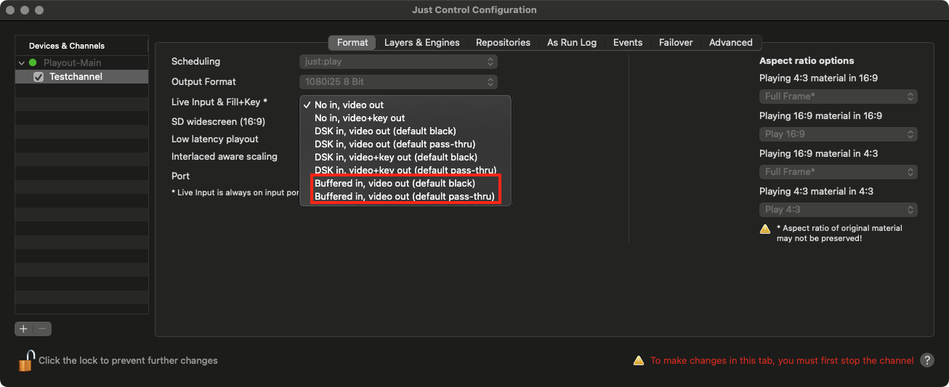Click the green status dot beside Playout-Main
This screenshot has width=949, height=387.
tap(33, 63)
